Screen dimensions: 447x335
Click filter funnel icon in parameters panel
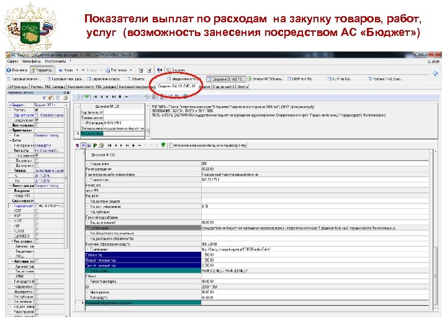coord(45,98)
